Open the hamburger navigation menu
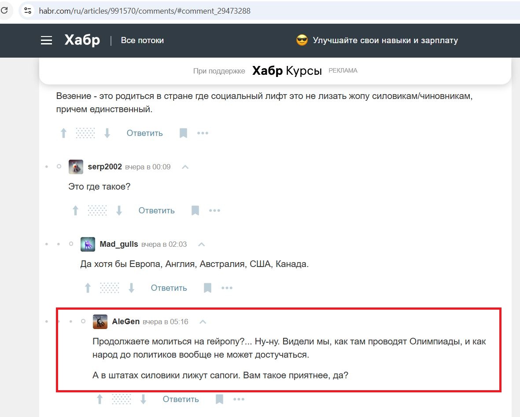 tap(46, 40)
